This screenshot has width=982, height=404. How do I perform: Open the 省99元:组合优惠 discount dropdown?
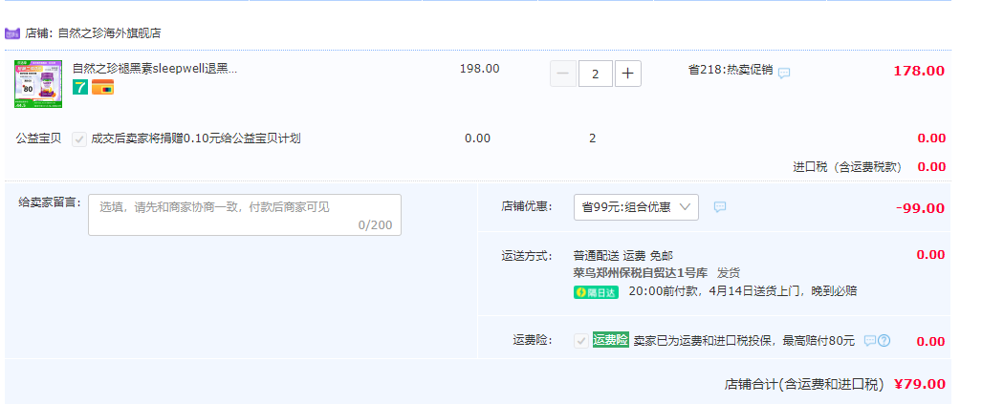pyautogui.click(x=636, y=207)
